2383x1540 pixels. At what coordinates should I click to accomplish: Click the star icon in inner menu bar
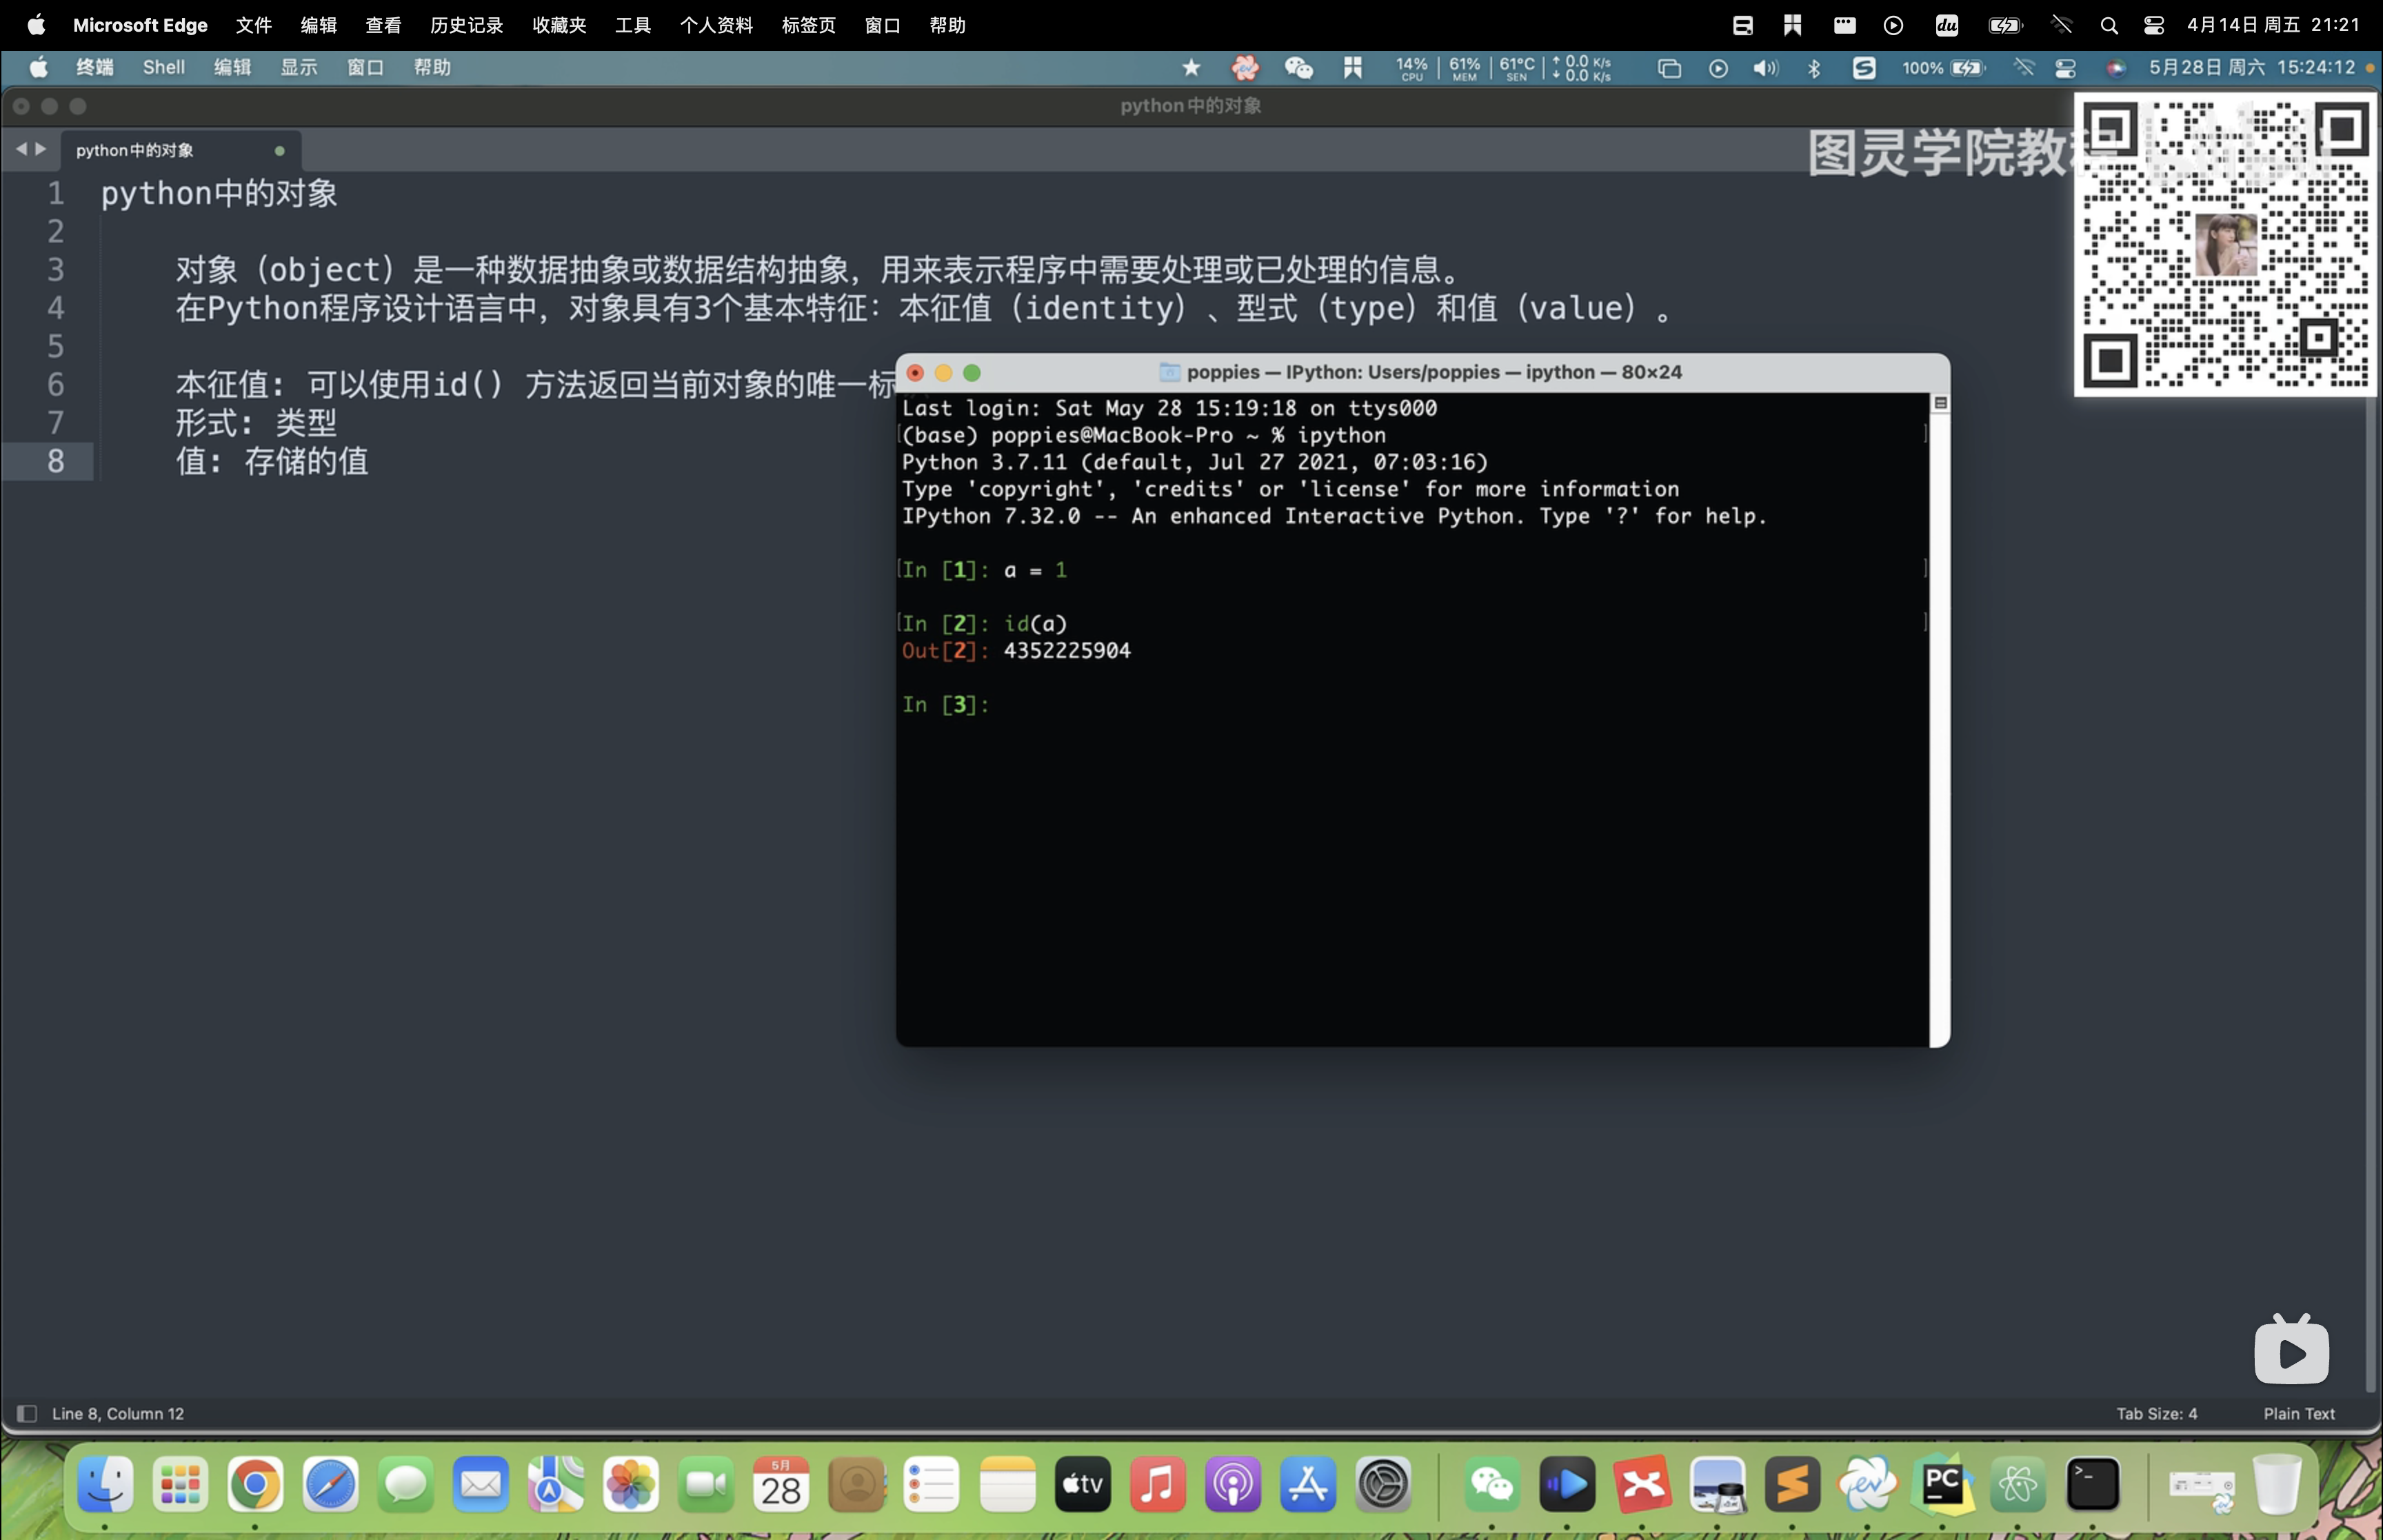pos(1191,68)
